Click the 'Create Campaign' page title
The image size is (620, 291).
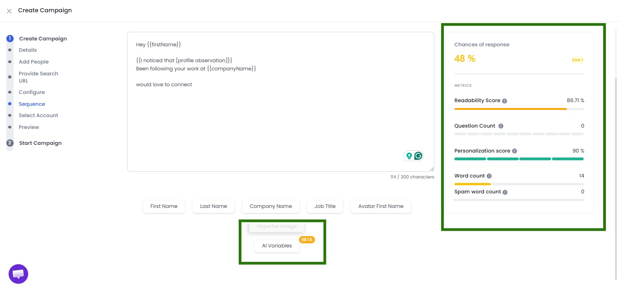pos(45,10)
